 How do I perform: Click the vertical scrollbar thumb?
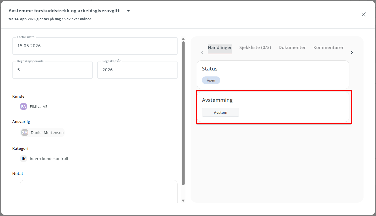pos(183,113)
